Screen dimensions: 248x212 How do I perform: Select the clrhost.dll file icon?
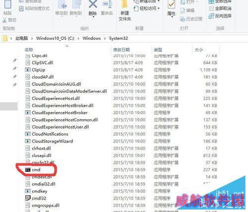[x=28, y=148]
